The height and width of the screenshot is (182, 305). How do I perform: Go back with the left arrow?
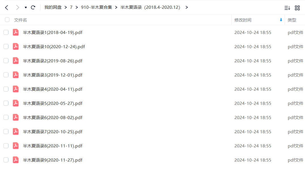tap(7, 8)
